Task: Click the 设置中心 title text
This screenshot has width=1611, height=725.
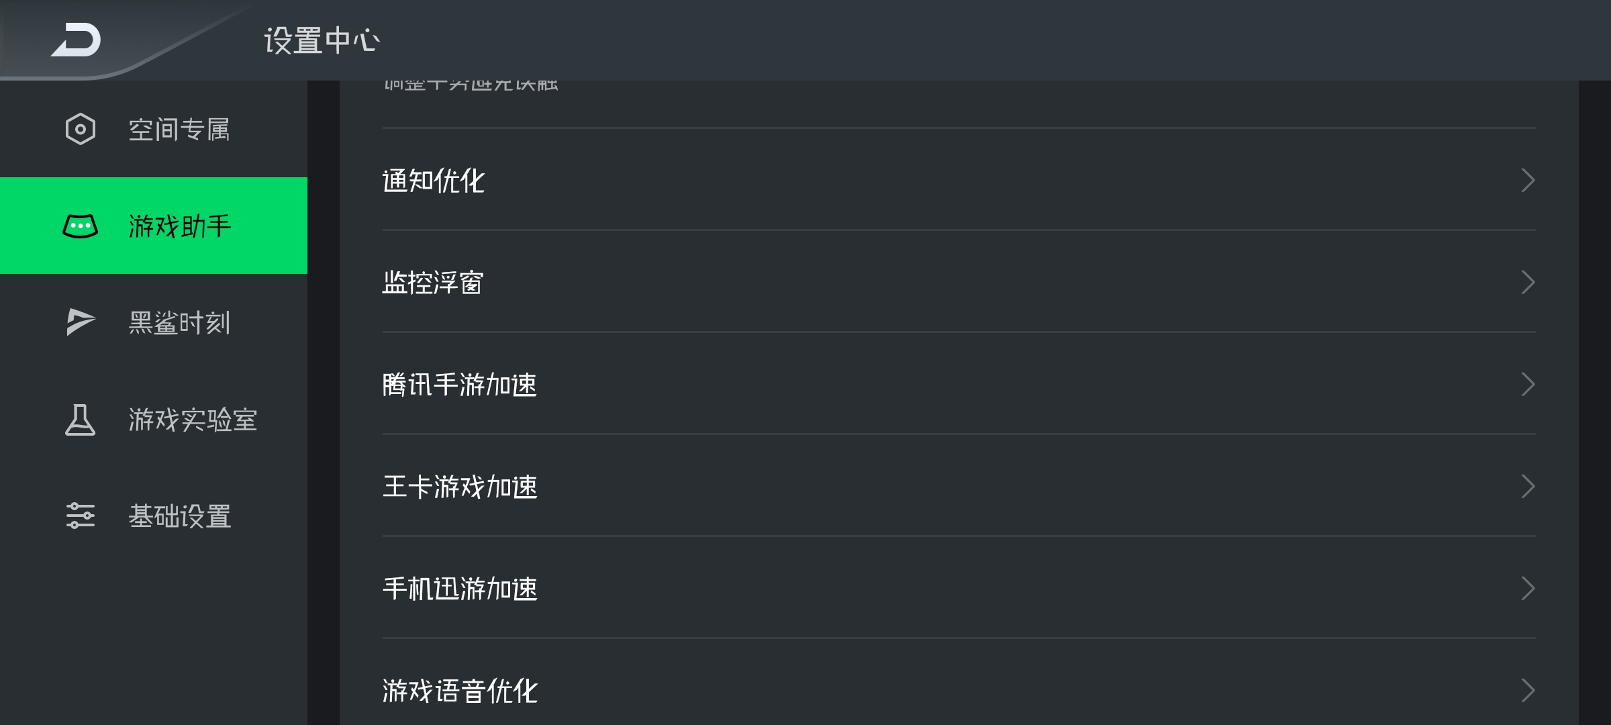Action: tap(322, 40)
